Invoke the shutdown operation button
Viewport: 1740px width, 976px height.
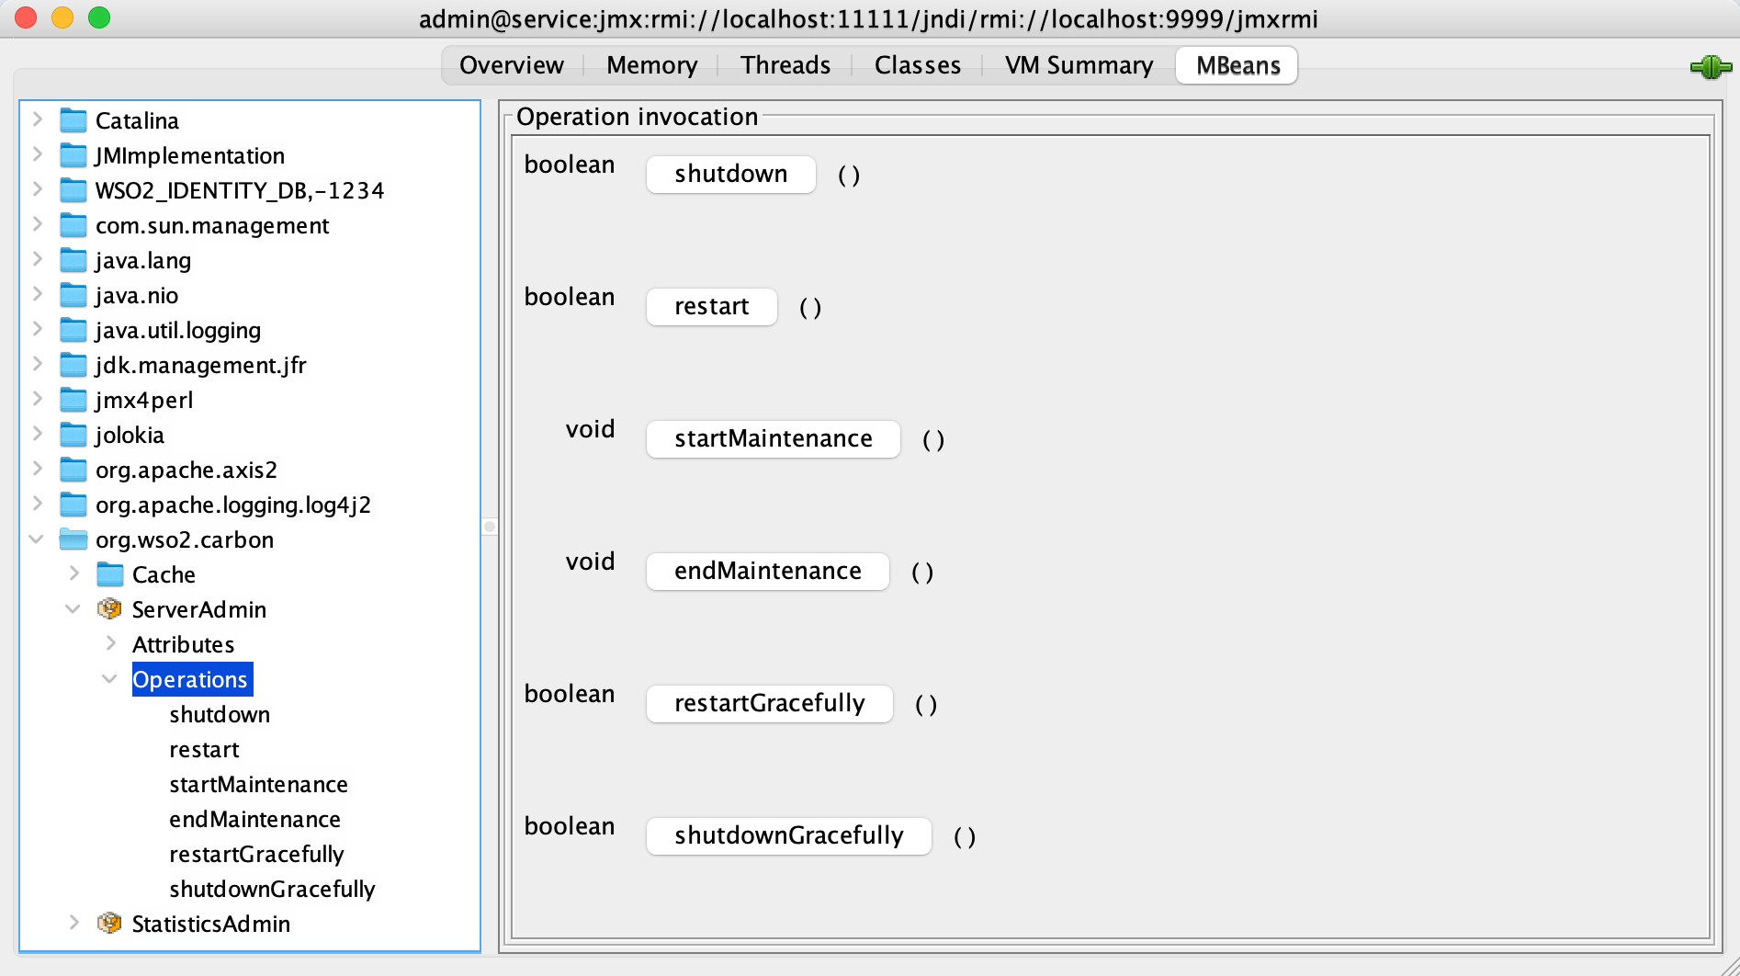point(731,174)
